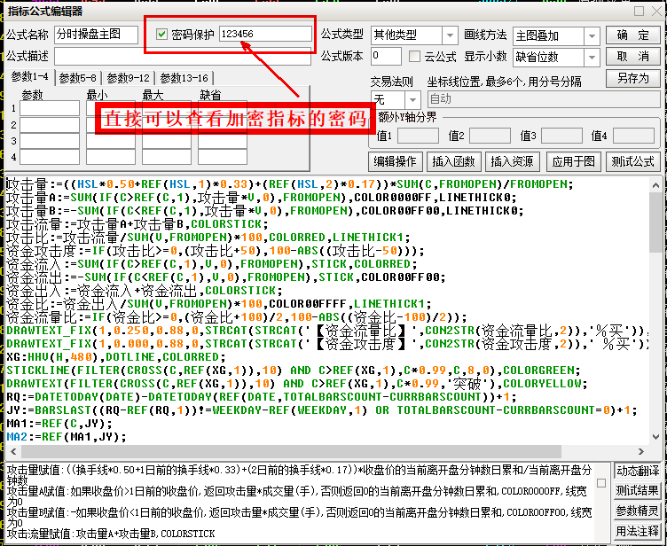
Task: Click code editor scroll down arrow
Action: pyautogui.click(x=655, y=437)
